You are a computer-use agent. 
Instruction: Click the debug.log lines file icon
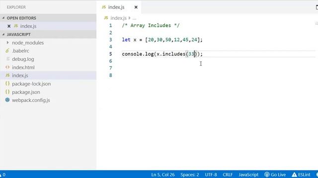click(8, 59)
